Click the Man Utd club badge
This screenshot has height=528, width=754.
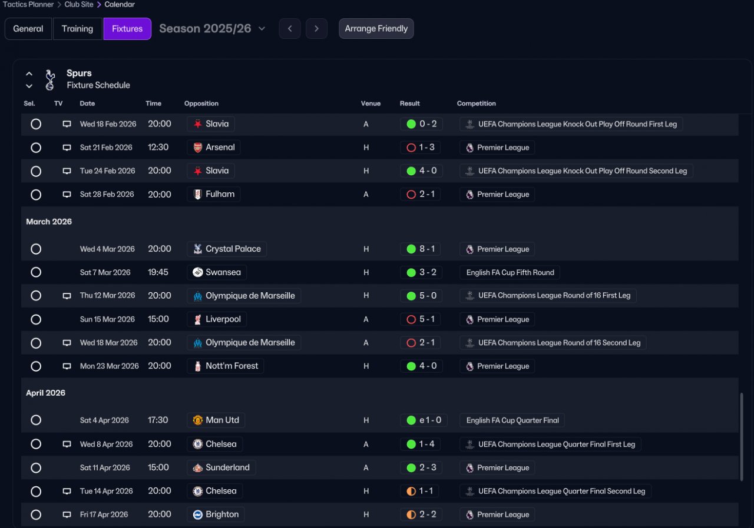point(198,420)
